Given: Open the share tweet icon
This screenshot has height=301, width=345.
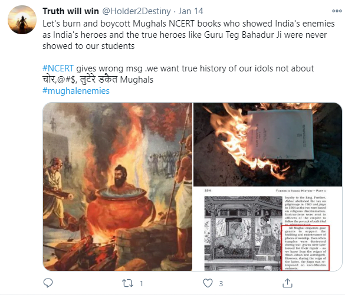Looking at the screenshot, I should pyautogui.click(x=287, y=283).
